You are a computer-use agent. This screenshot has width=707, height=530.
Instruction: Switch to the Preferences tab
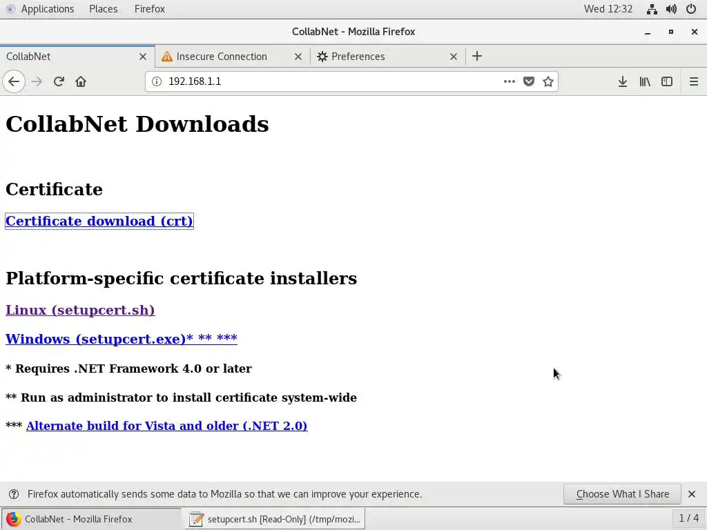pos(388,57)
